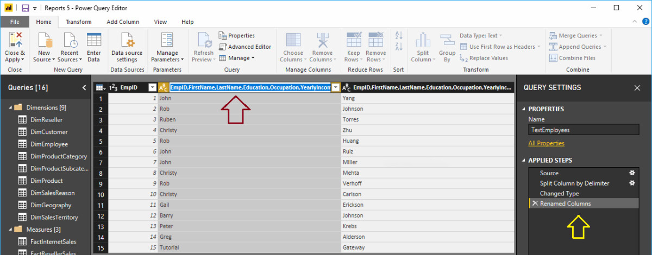Viewport: 652px width, 255px height.
Task: Select the DimReseller query
Action: tap(46, 120)
